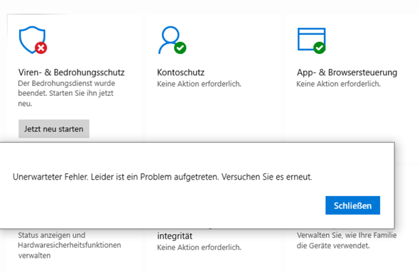This screenshot has width=419, height=272.
Task: Close the error dialog with Schließen
Action: (x=352, y=205)
